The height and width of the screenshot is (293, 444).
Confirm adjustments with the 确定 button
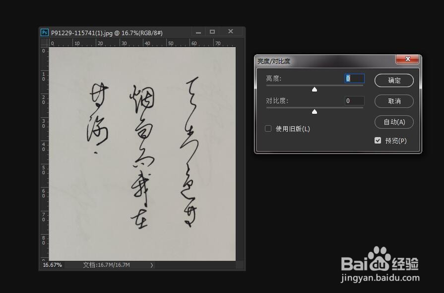393,80
